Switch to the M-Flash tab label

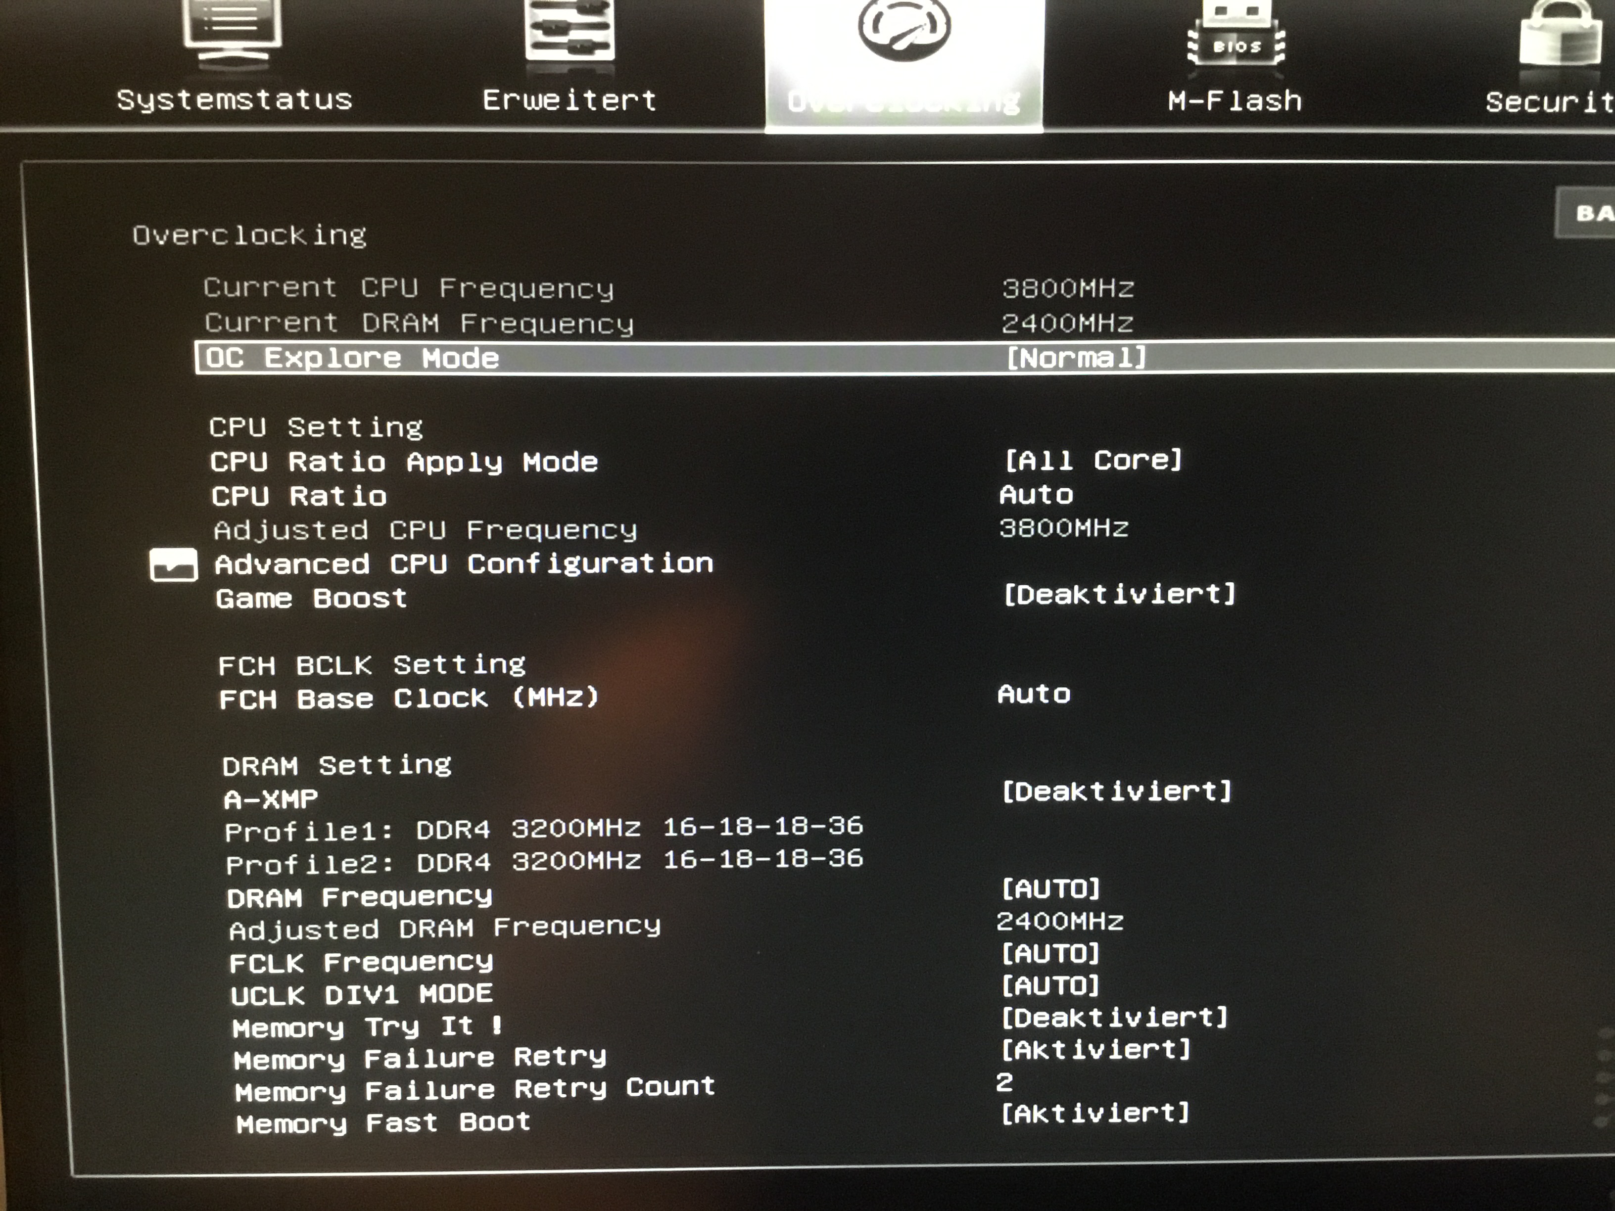pyautogui.click(x=1235, y=101)
